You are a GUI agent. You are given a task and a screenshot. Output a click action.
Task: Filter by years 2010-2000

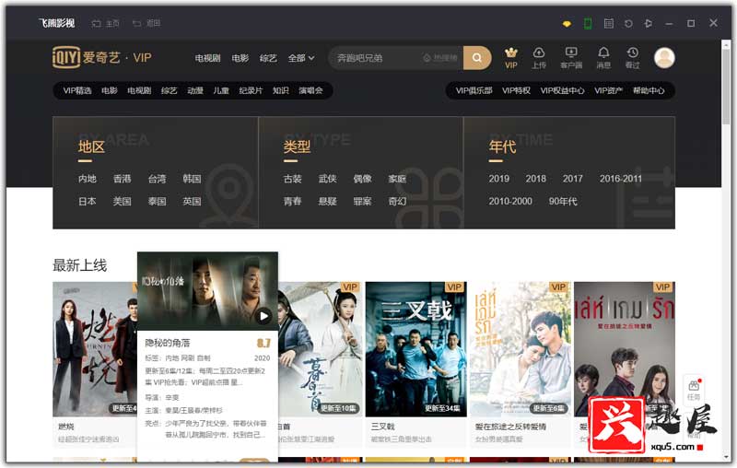coord(510,201)
